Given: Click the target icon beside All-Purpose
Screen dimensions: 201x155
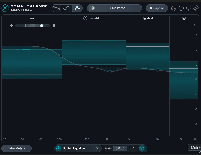Looking at the screenshot, I should [92, 8].
